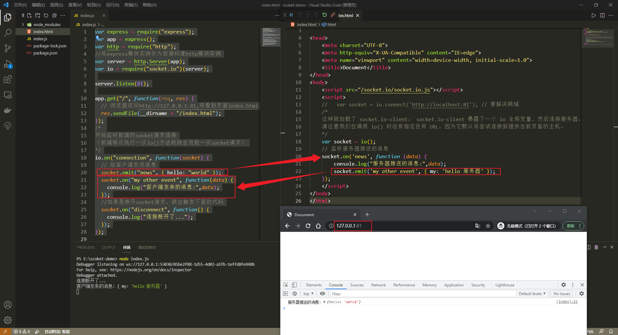Click the green 更新 button in Chrome
This screenshot has height=335, width=618.
click(x=573, y=226)
